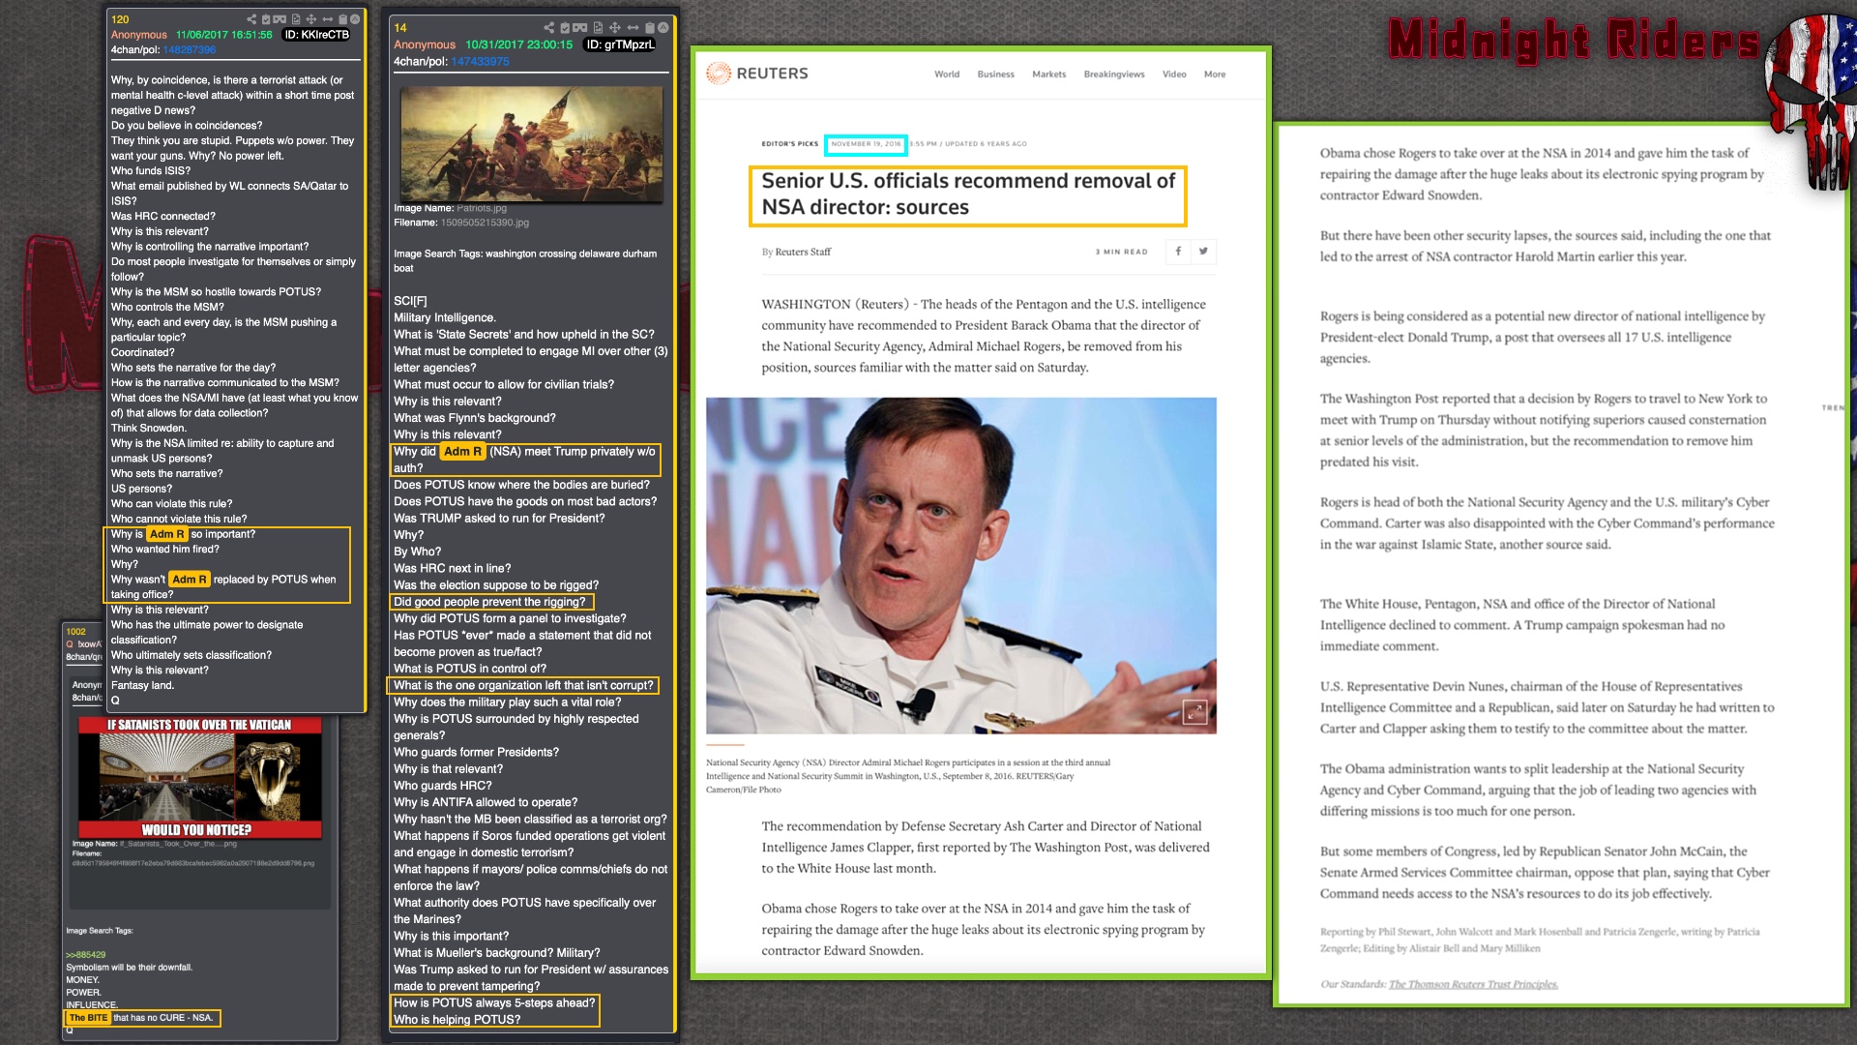1857x1045 pixels.
Task: Click the Patriots.jpg image name
Action: tap(482, 208)
